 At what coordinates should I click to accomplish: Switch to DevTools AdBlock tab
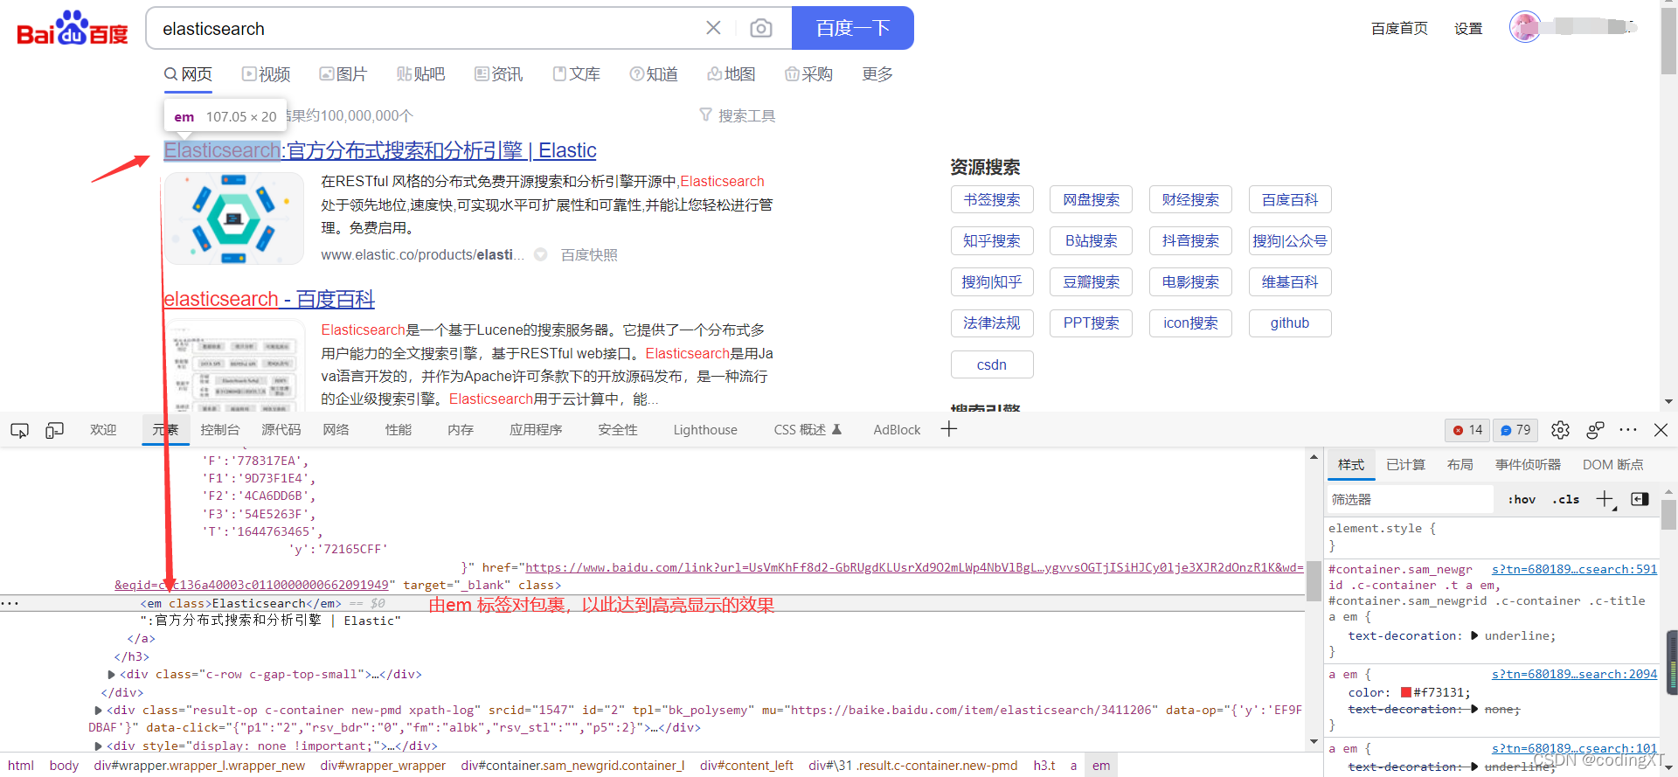(897, 430)
